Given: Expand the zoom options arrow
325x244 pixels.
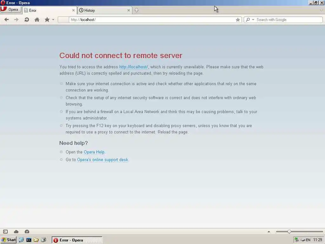Looking at the screenshot, I should 269,232.
